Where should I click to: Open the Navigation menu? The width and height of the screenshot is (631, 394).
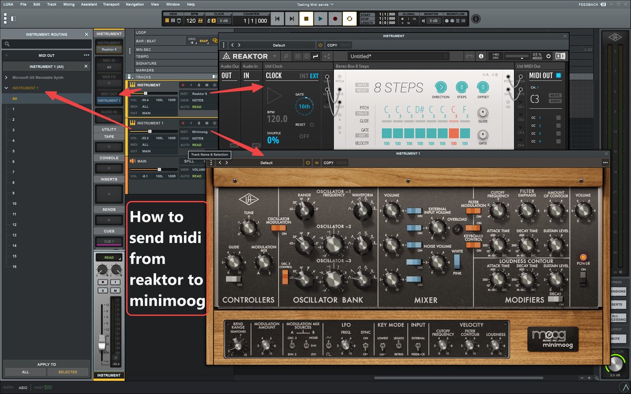point(135,4)
